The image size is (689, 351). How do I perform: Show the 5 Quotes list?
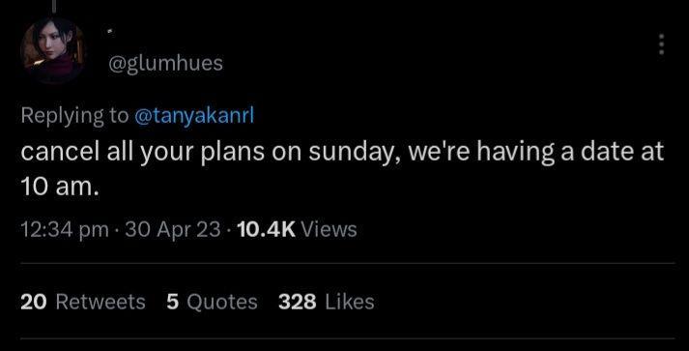coord(212,302)
